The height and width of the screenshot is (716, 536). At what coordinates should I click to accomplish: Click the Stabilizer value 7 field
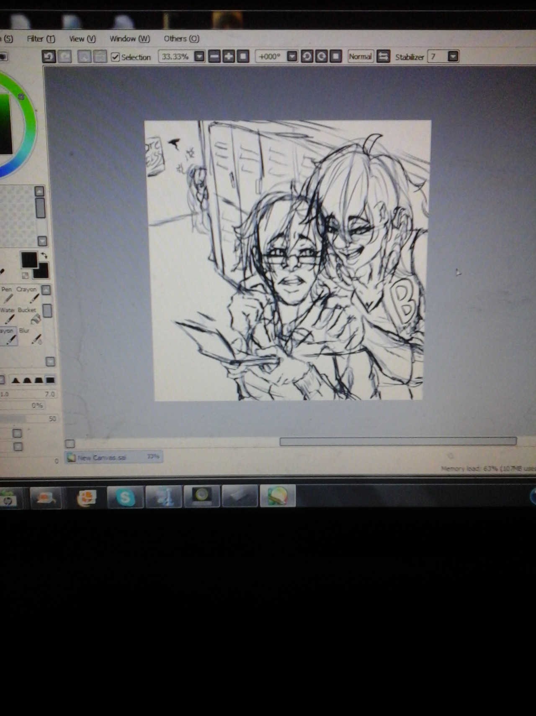[437, 56]
